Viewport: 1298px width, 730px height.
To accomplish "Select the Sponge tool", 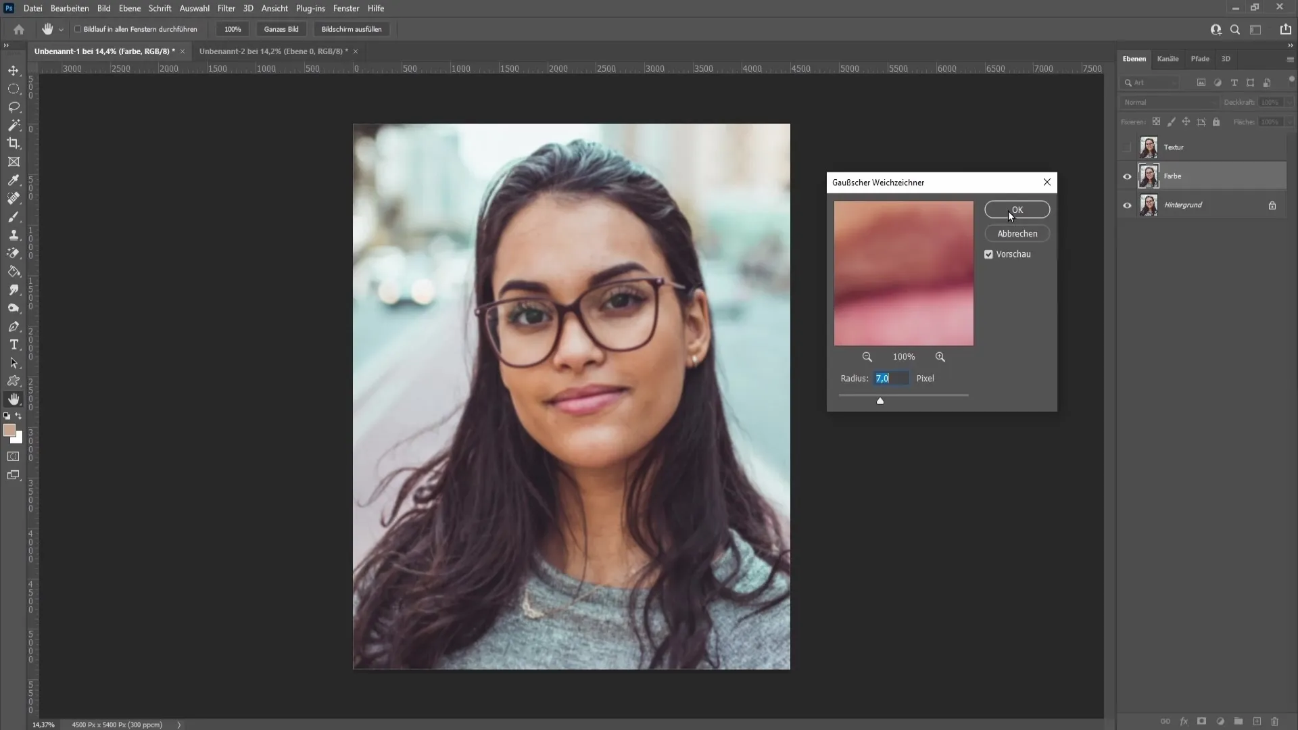I will click(x=14, y=308).
